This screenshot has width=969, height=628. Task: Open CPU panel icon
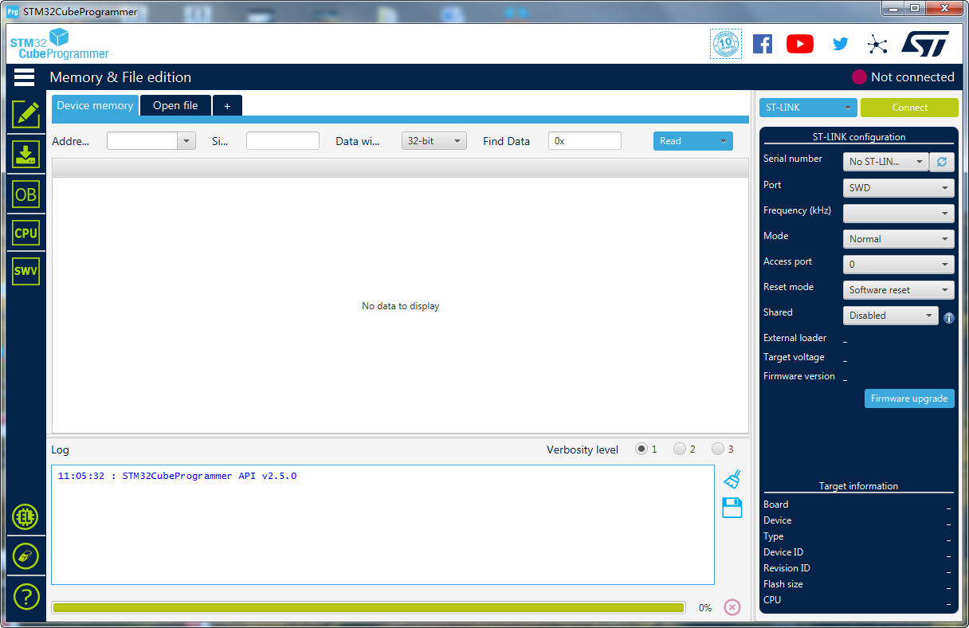(x=26, y=233)
